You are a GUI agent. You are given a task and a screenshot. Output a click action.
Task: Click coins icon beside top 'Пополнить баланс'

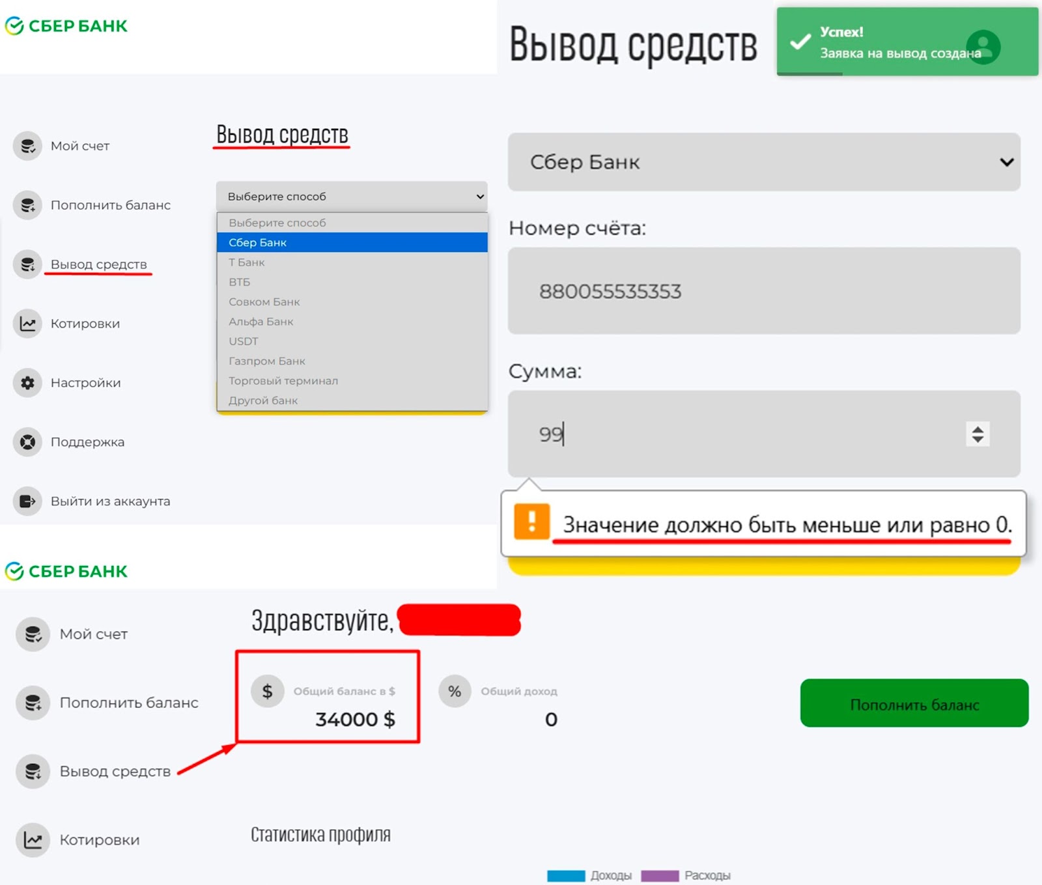(x=27, y=205)
